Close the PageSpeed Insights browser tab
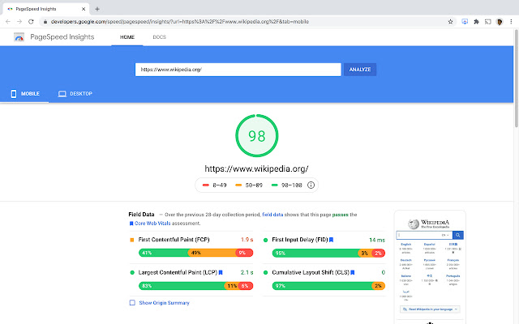The image size is (519, 324). click(84, 9)
